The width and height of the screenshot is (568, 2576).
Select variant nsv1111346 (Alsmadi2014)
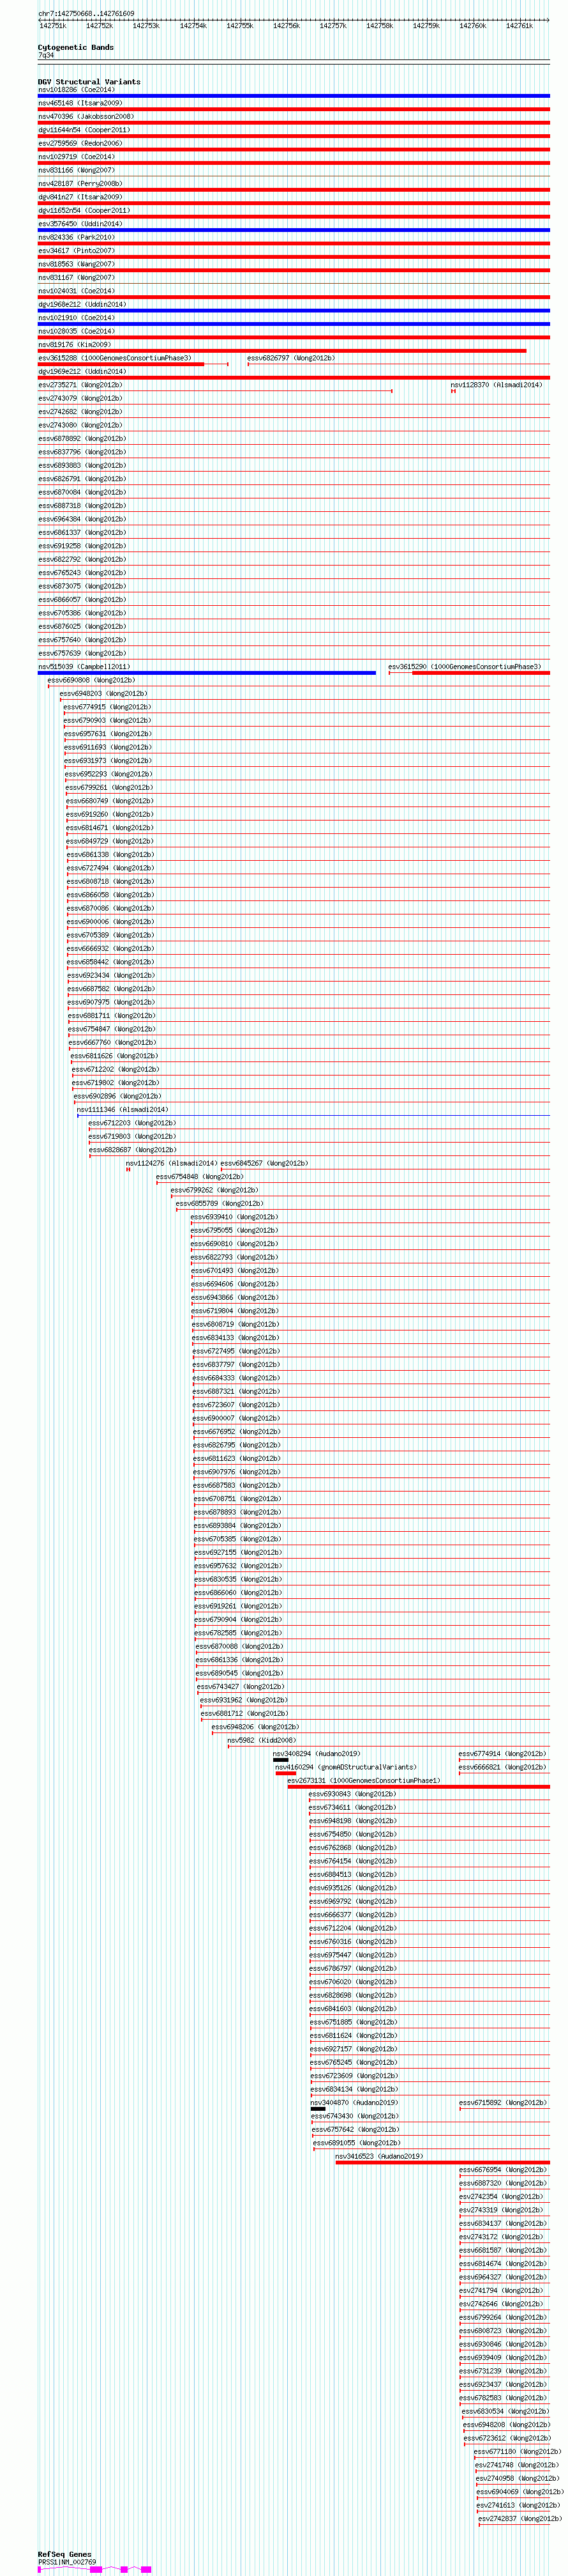point(122,1110)
